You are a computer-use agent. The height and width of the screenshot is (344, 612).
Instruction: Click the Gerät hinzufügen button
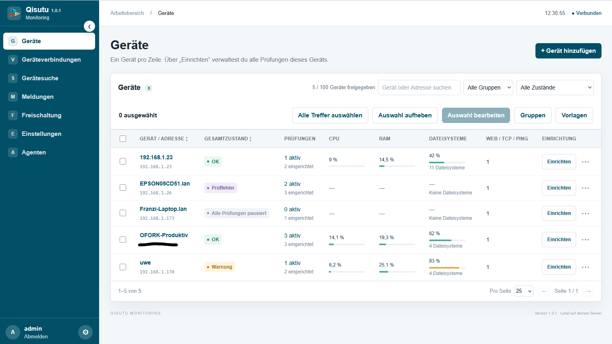coord(568,51)
